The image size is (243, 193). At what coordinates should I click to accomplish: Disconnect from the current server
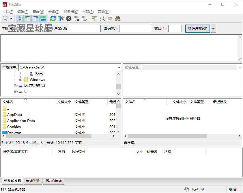pyautogui.click(x=76, y=18)
